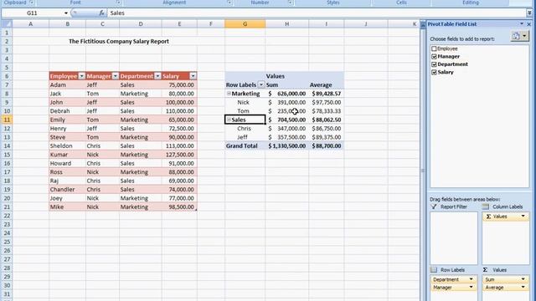This screenshot has height=301, width=536.
Task: Click the pivot cell $1,330,500.00
Action: click(286, 145)
